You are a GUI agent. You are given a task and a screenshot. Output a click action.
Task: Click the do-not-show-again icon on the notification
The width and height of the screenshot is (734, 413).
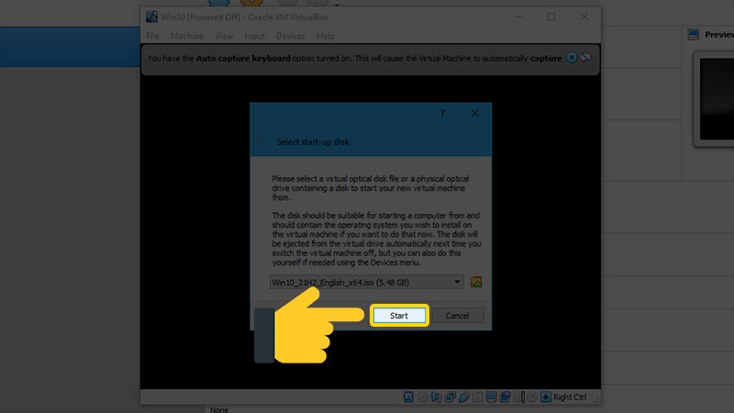[x=585, y=58]
